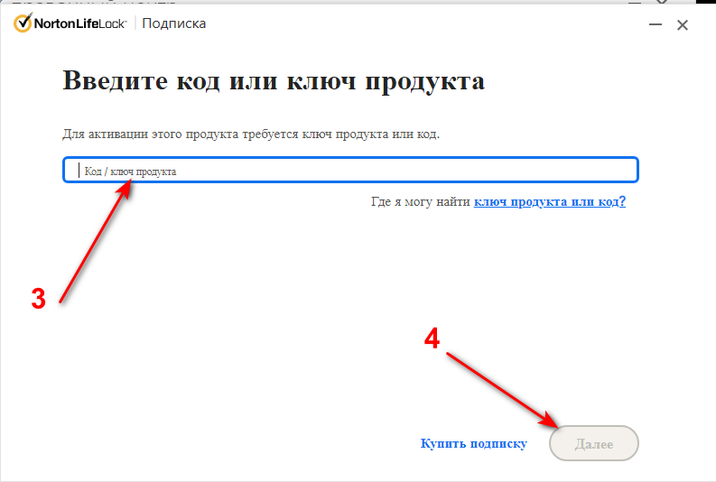Click the plain text "Где я могу найти"
Viewport: 716px width, 482px height.
(x=421, y=201)
